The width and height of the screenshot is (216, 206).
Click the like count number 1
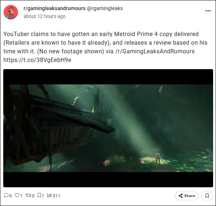tap(21, 196)
